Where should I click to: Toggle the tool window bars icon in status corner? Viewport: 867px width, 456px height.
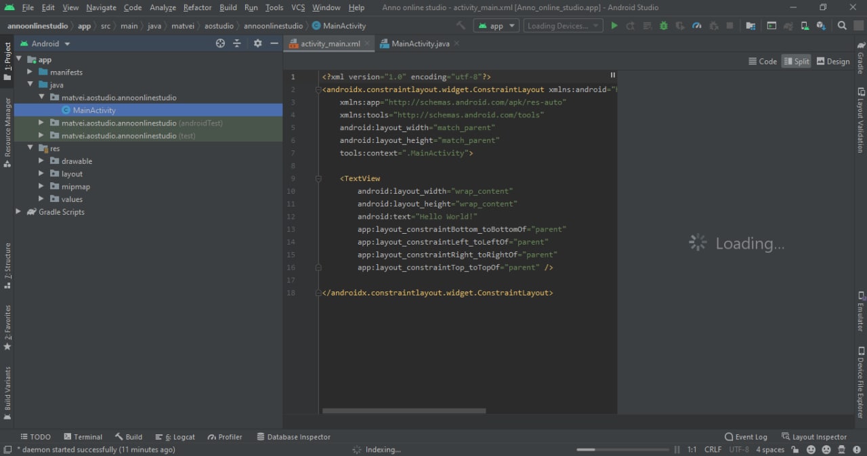click(6, 449)
